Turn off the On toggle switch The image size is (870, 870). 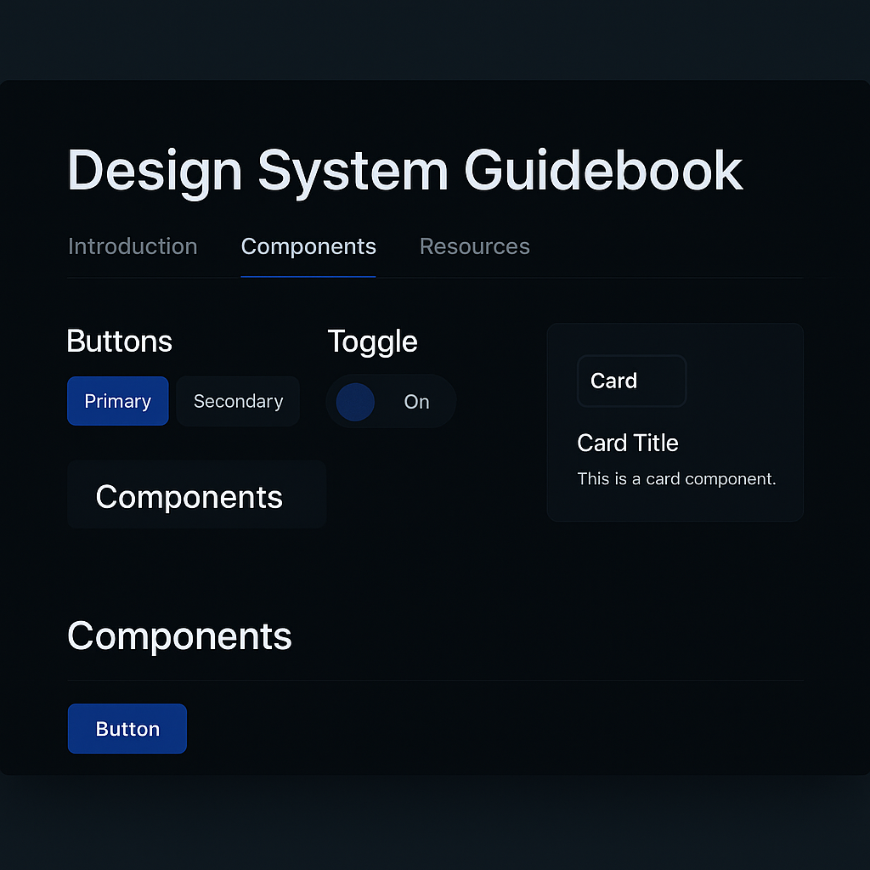tap(391, 401)
